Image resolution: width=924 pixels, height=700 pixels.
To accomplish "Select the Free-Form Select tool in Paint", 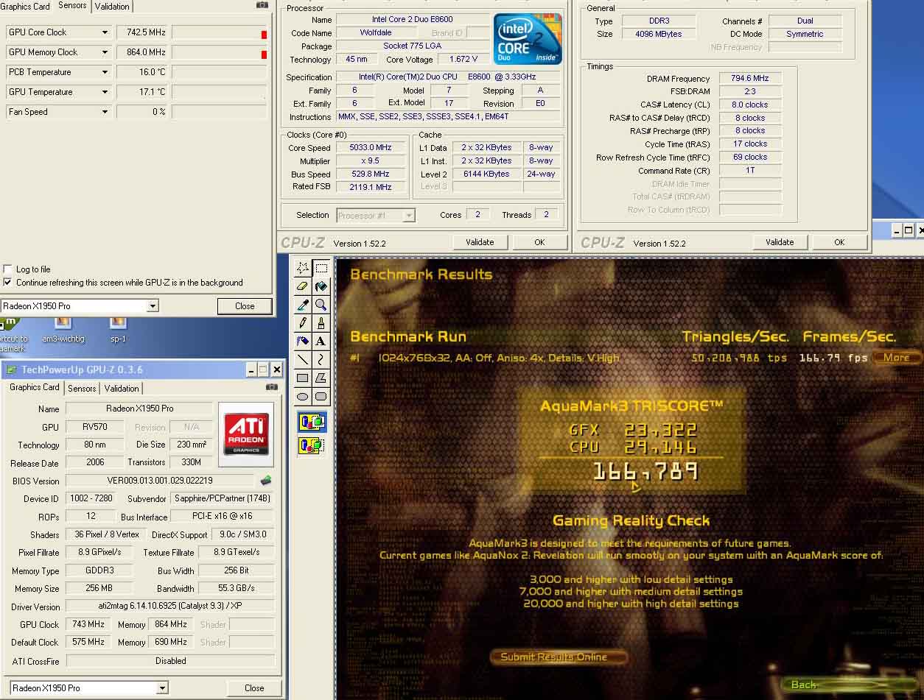I will [x=302, y=267].
